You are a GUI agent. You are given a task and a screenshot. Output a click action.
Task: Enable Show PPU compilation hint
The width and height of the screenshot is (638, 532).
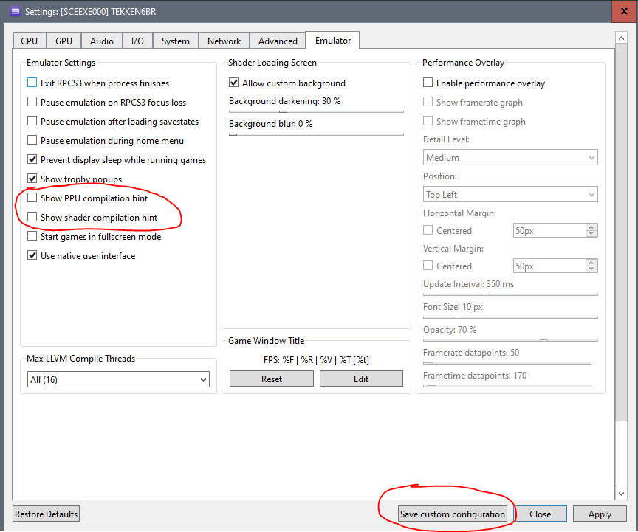32,198
